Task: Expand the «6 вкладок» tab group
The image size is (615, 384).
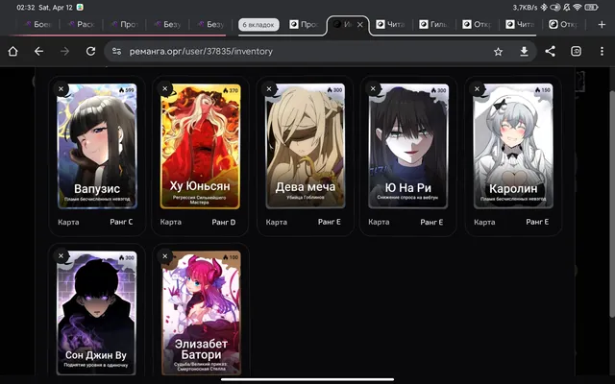Action: tap(258, 25)
